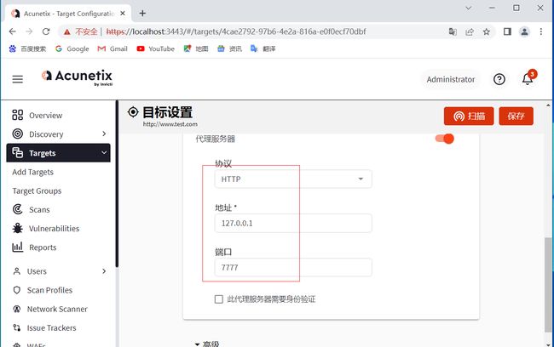This screenshot has width=554, height=347.
Task: Open the 地图 bookmark
Action: coord(196,48)
